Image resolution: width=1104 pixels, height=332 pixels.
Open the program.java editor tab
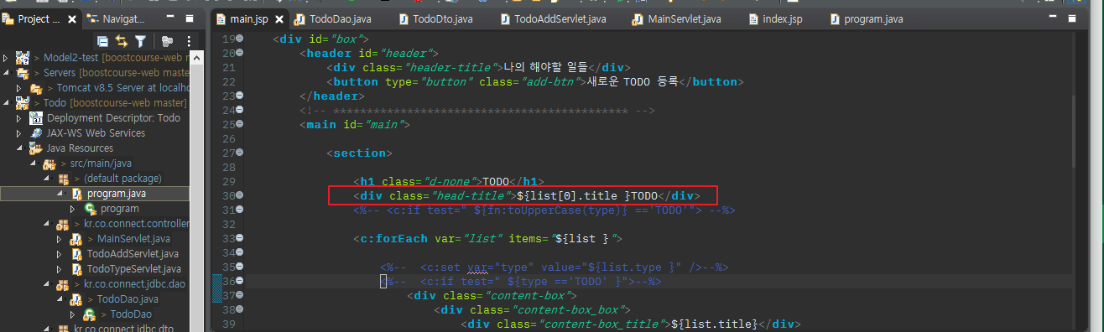pyautogui.click(x=867, y=18)
